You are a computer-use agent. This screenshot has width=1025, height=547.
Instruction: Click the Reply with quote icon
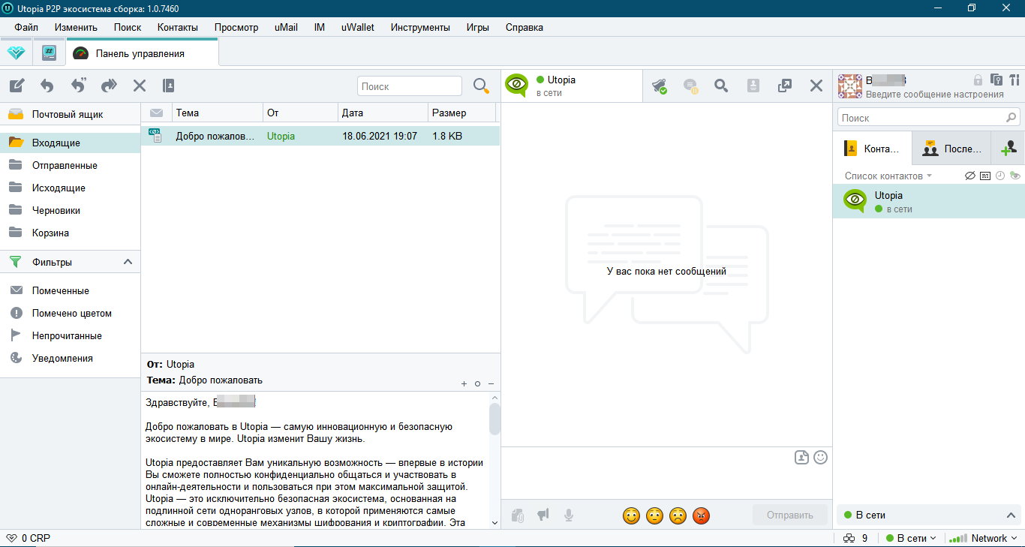point(78,86)
